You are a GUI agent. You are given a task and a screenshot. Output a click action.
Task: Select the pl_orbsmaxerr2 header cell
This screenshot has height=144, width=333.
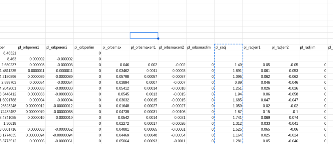point(172,47)
